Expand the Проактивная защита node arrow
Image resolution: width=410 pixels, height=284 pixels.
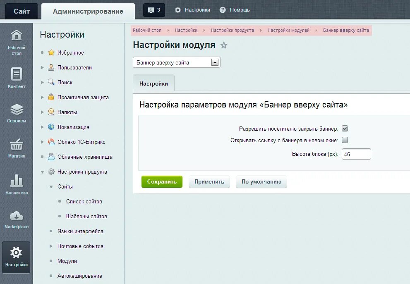click(x=42, y=97)
